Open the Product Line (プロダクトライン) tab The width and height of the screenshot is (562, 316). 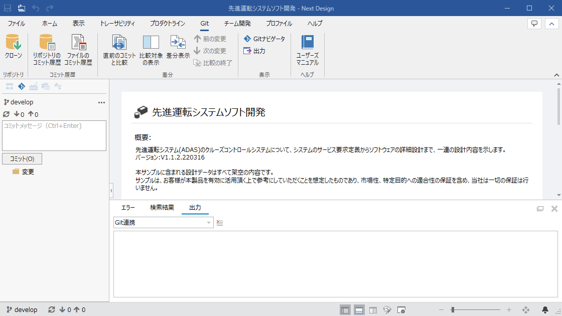click(168, 24)
